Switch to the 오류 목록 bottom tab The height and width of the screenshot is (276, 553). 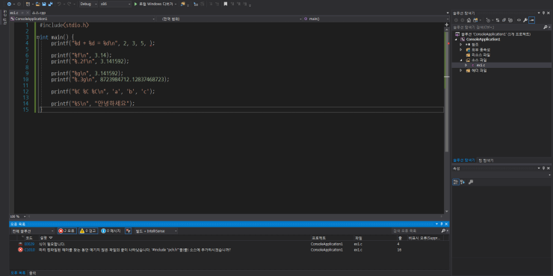click(18, 273)
